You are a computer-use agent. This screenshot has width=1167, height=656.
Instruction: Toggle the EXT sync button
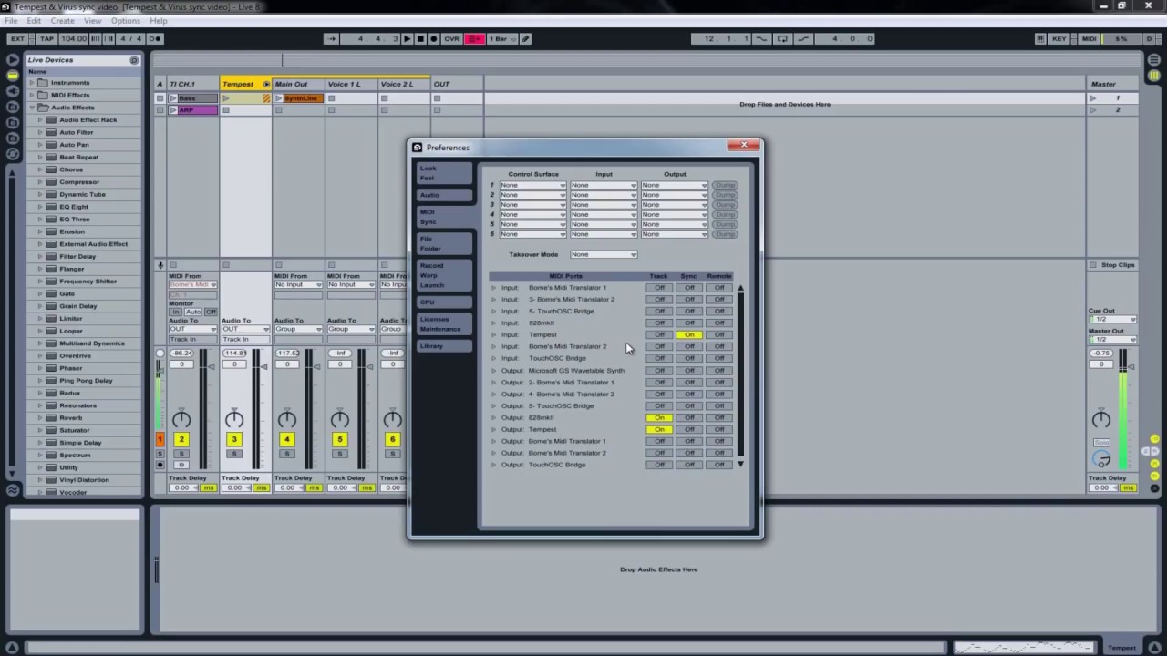17,38
